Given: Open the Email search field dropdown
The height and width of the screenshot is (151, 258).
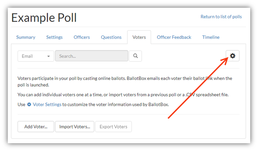Looking at the screenshot, I should [36, 56].
